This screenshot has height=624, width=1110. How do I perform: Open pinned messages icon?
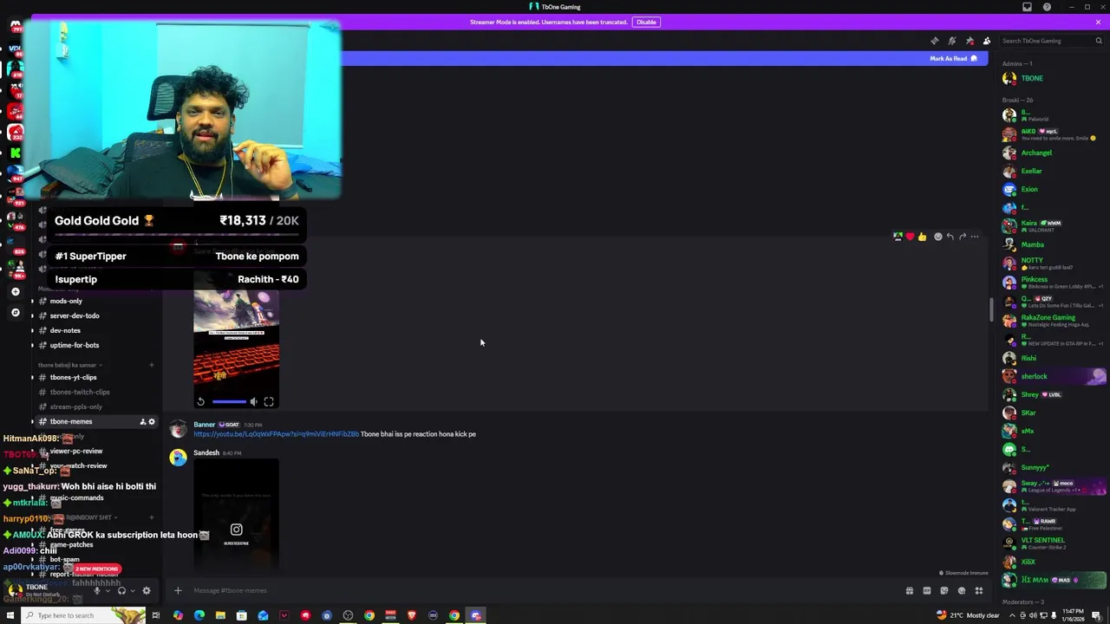click(969, 41)
